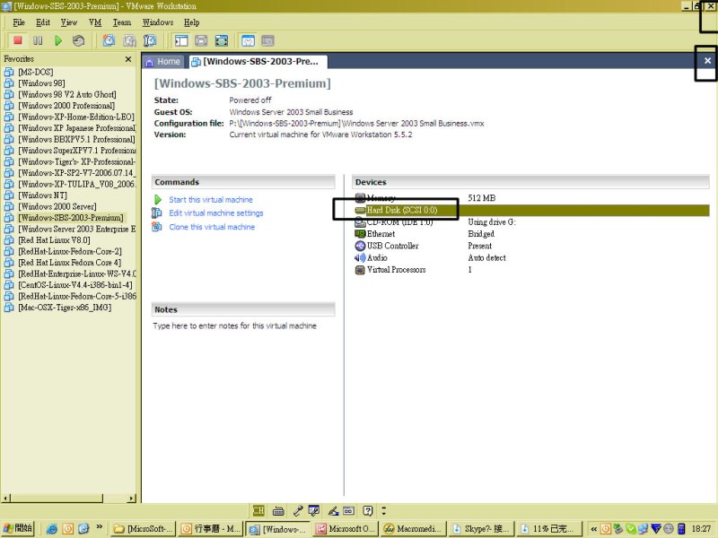Open the File menu
This screenshot has height=538, width=718.
[x=19, y=22]
